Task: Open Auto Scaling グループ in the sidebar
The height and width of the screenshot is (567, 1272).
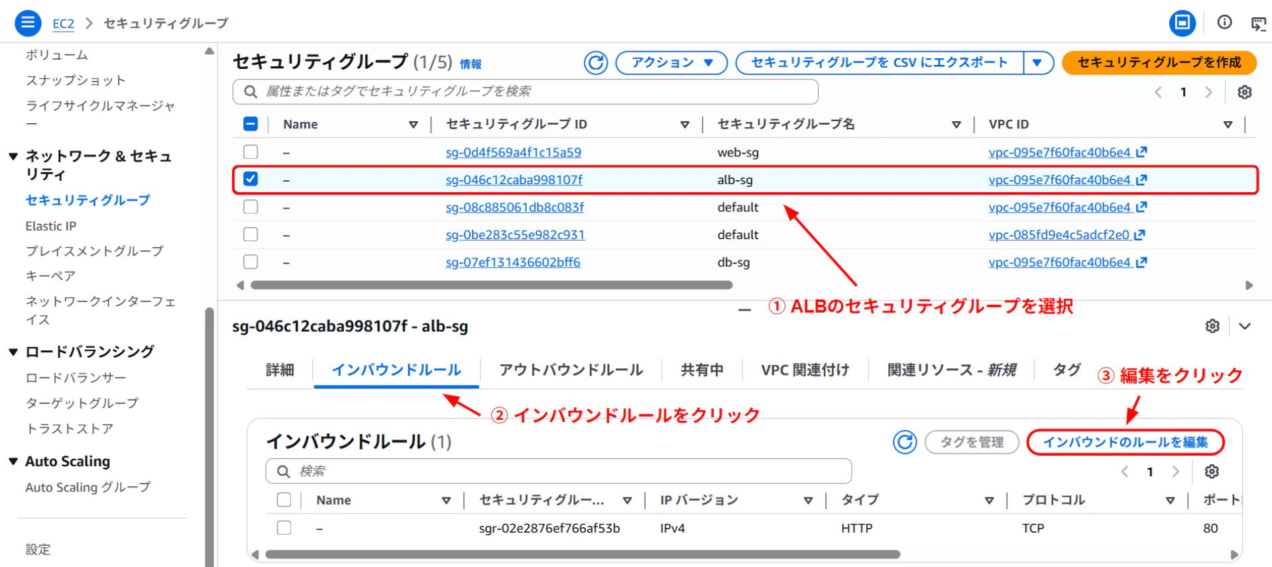Action: click(88, 487)
